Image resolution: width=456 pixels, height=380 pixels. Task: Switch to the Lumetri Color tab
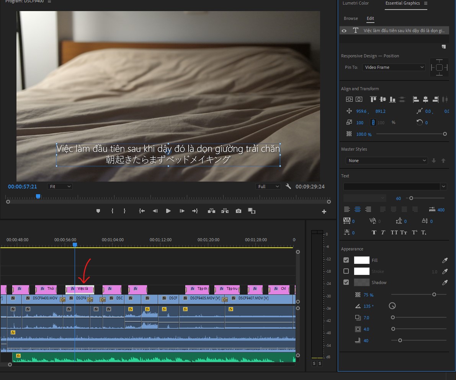point(356,3)
